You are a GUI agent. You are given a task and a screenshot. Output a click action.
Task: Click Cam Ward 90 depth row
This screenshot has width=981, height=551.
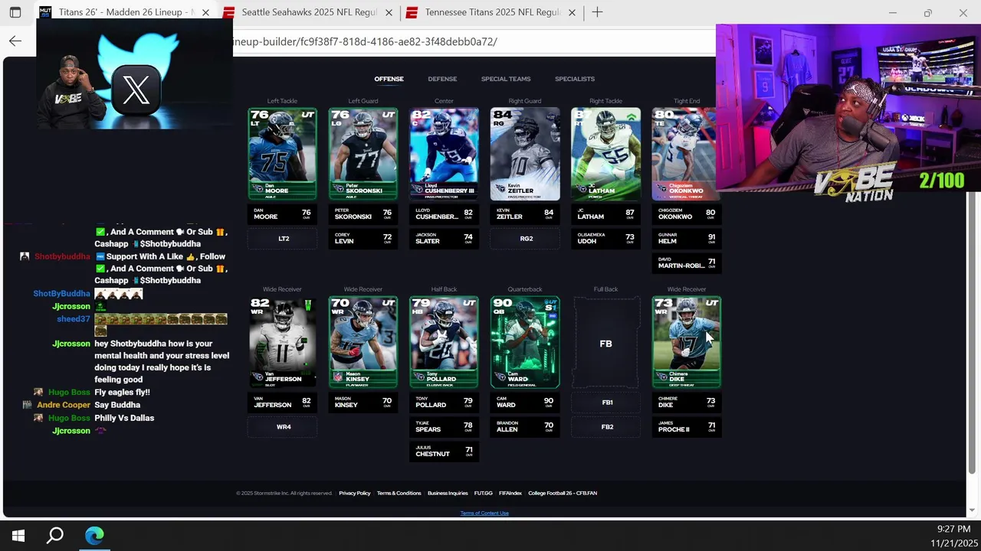coord(525,403)
